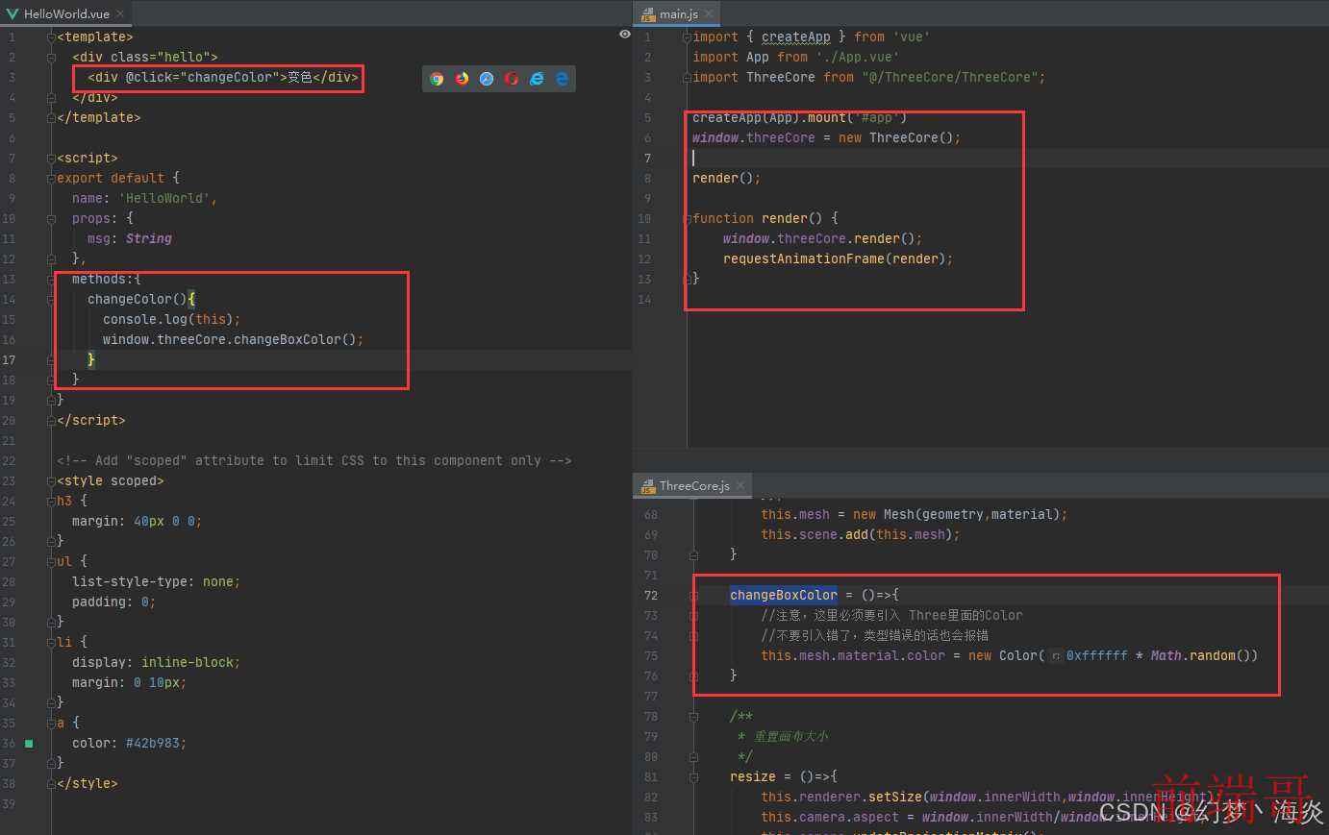Click the import App from './App.vue' line
The height and width of the screenshot is (835, 1329).
796,57
